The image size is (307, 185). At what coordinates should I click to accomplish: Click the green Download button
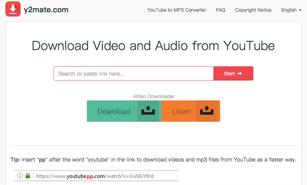pyautogui.click(x=124, y=111)
